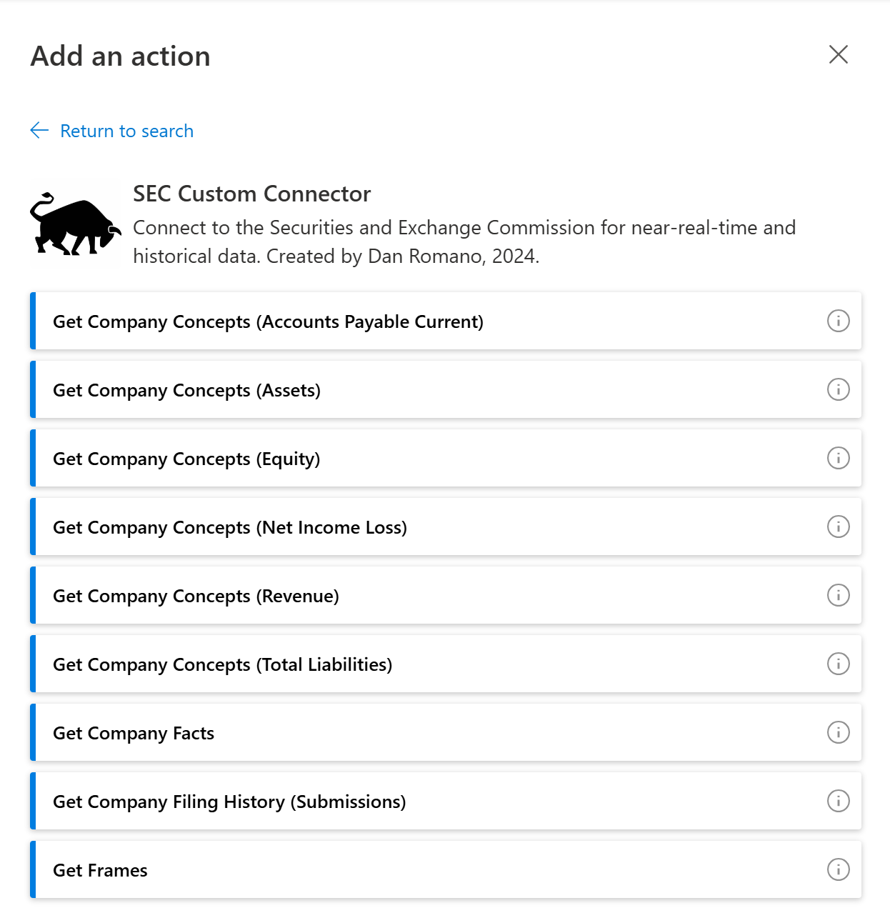Show info icon for Net Income Loss
This screenshot has width=890, height=918.
click(838, 527)
